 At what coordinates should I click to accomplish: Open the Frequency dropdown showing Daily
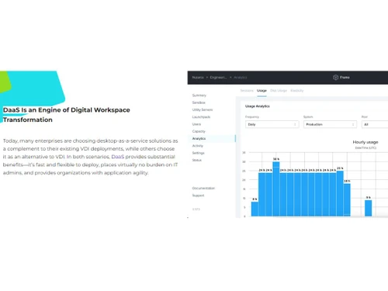[272, 124]
